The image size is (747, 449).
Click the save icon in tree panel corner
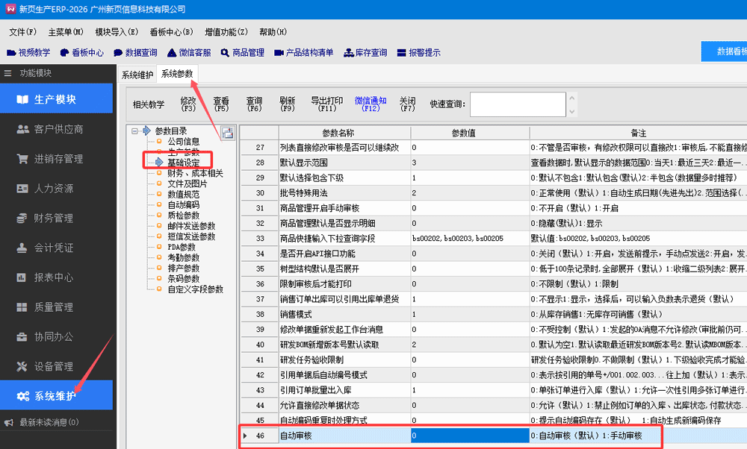(x=227, y=133)
